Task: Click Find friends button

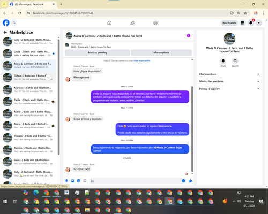Action: (x=229, y=23)
